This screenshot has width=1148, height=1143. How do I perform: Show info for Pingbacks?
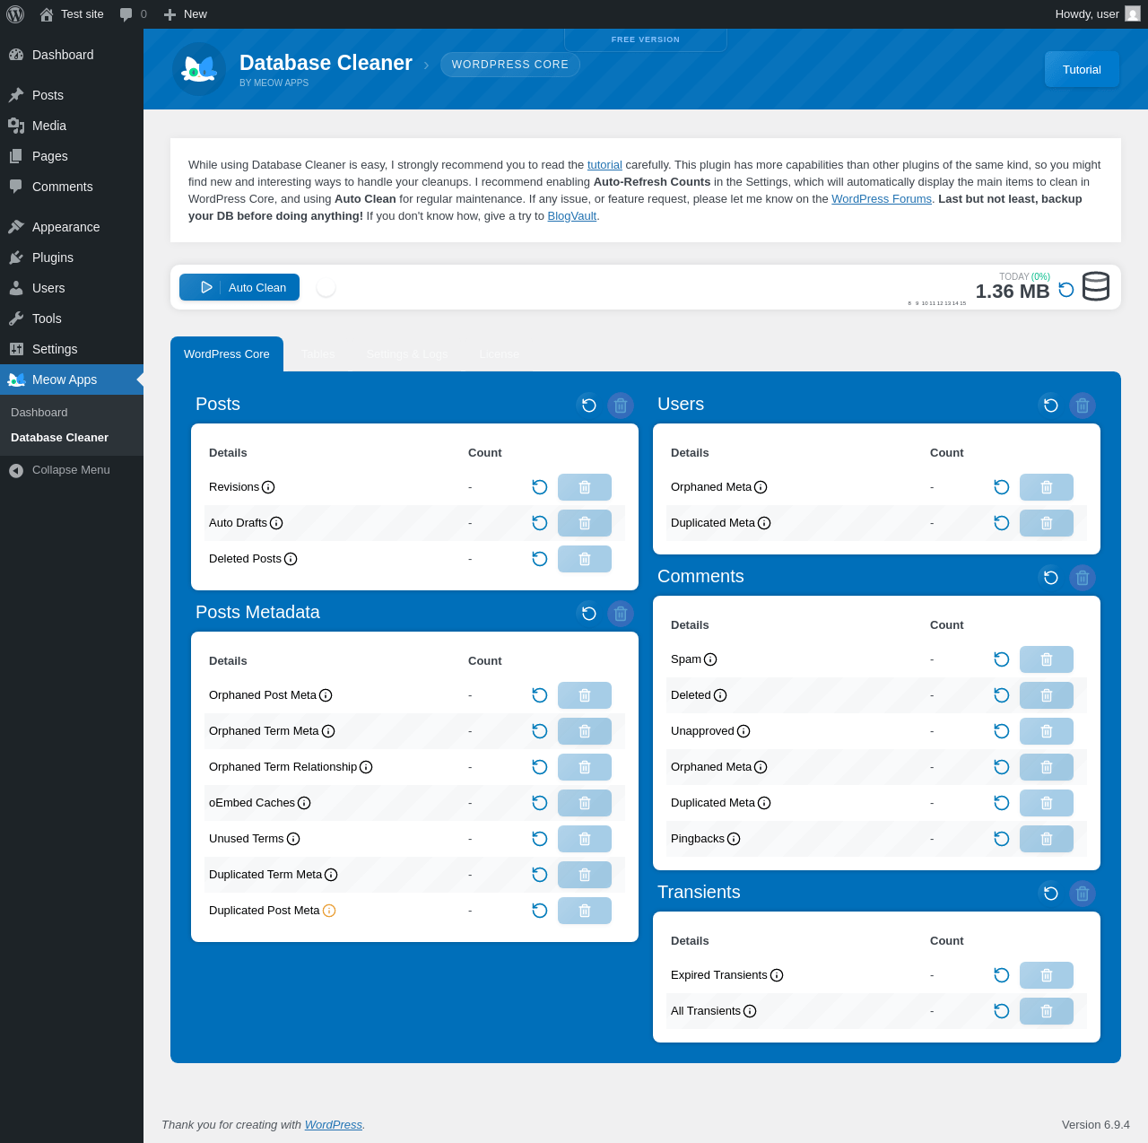[734, 839]
